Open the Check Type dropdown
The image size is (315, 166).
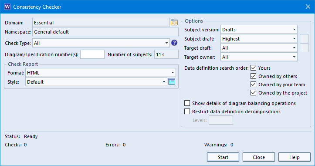point(101,43)
